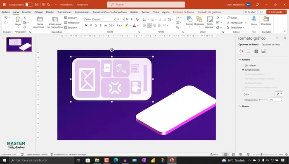Click the Pegar clipboard icon
The width and height of the screenshot is (289, 164).
click(x=18, y=19)
